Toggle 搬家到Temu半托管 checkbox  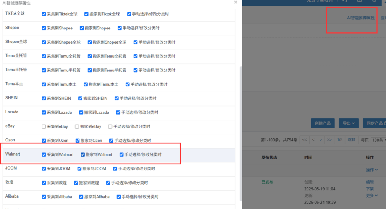point(90,70)
